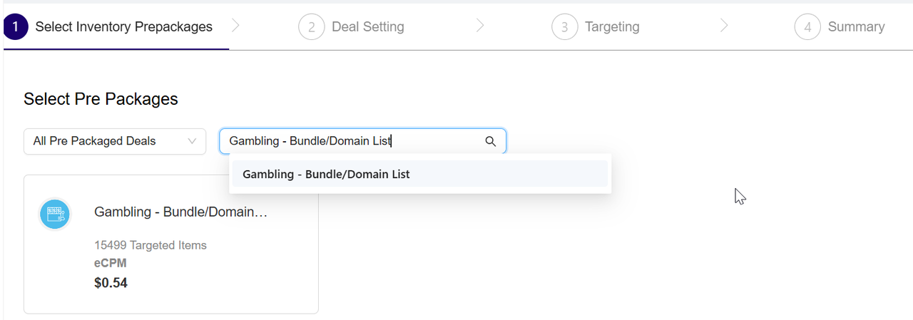This screenshot has width=913, height=320.
Task: Select the Gambling - Bundle/Domain package card
Action: [x=171, y=244]
